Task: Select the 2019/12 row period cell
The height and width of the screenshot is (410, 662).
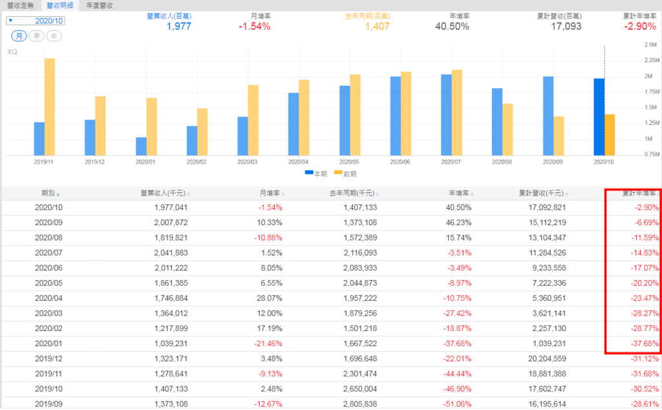Action: (x=48, y=359)
